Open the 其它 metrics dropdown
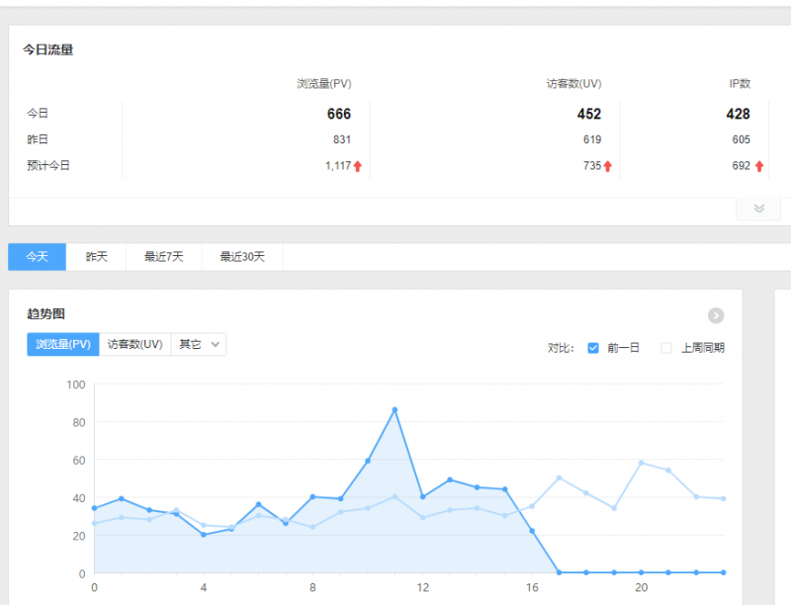 coord(199,344)
